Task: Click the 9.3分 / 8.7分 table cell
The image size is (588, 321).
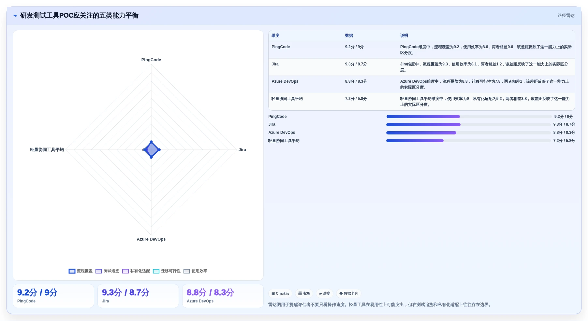Action: (x=356, y=64)
